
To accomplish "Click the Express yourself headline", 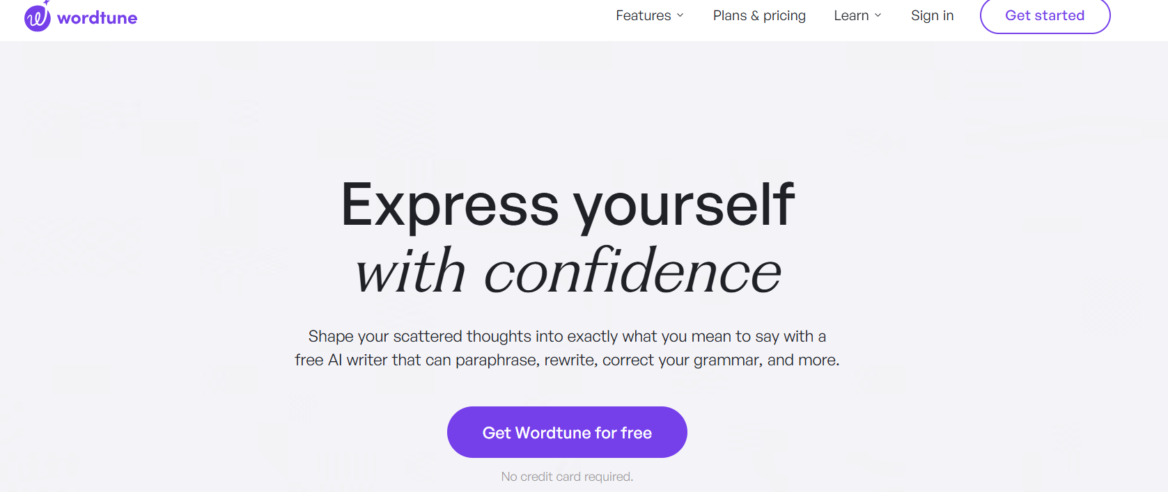I will click(567, 205).
